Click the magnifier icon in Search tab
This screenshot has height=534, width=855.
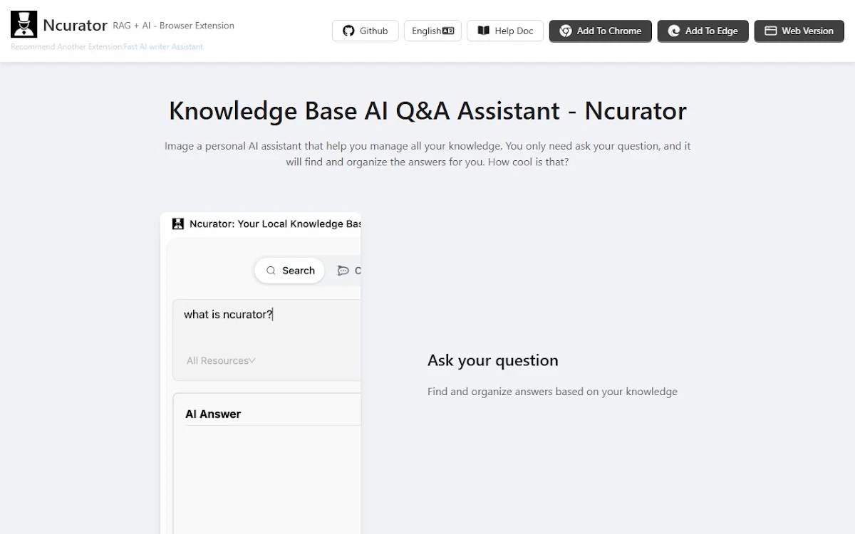click(271, 271)
